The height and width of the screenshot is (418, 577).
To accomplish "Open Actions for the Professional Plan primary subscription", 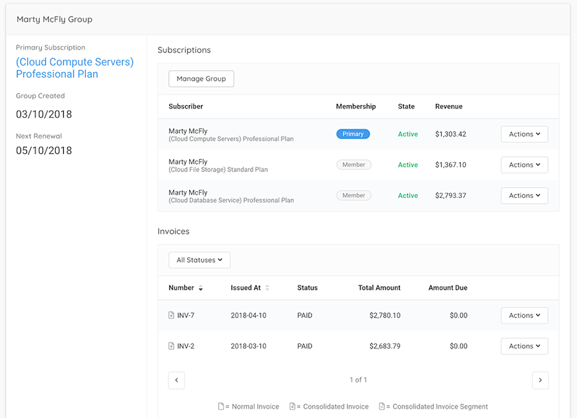I will tap(524, 134).
